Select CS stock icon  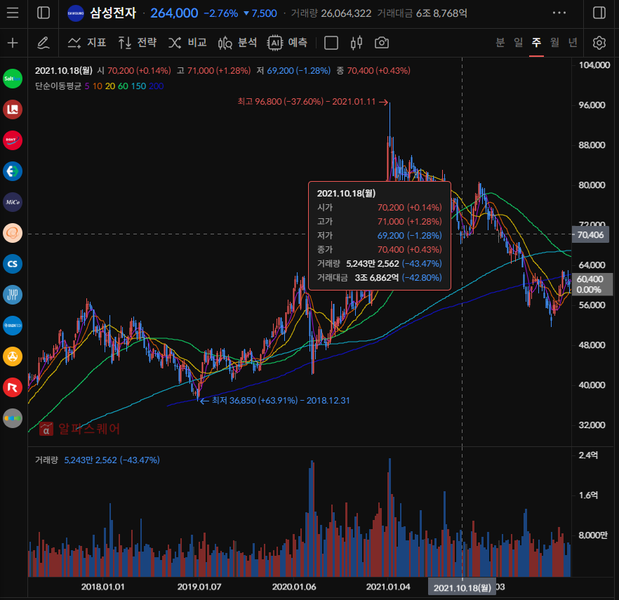click(x=13, y=264)
